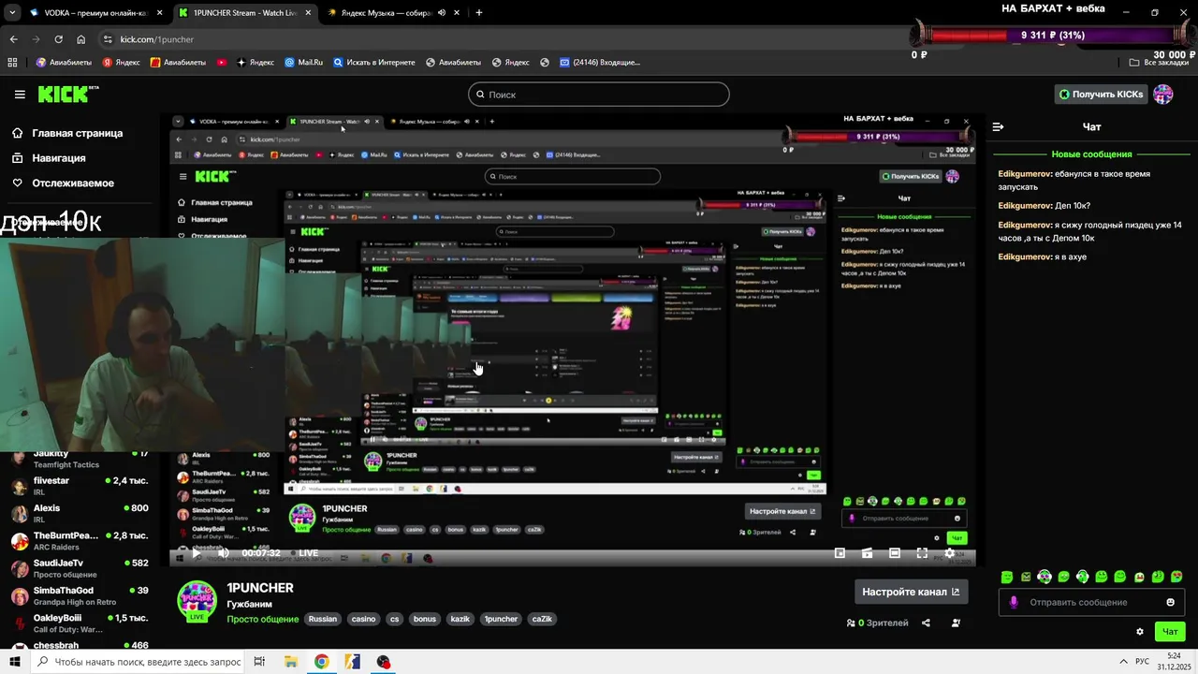Click the KICK logo to go home
The width and height of the screenshot is (1198, 674).
67,94
